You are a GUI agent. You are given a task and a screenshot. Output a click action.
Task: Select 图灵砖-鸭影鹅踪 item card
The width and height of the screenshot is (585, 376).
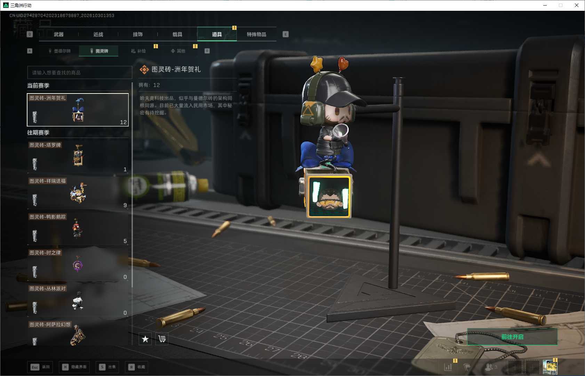click(x=78, y=228)
